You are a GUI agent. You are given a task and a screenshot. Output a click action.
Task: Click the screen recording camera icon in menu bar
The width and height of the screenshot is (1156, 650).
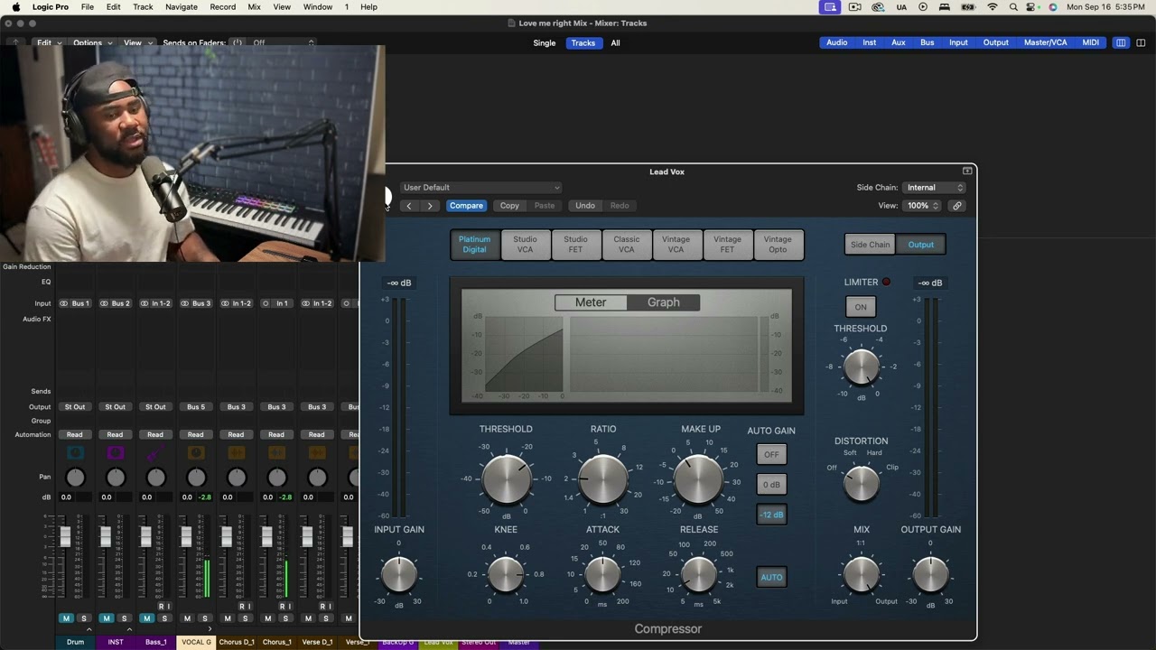pyautogui.click(x=854, y=7)
